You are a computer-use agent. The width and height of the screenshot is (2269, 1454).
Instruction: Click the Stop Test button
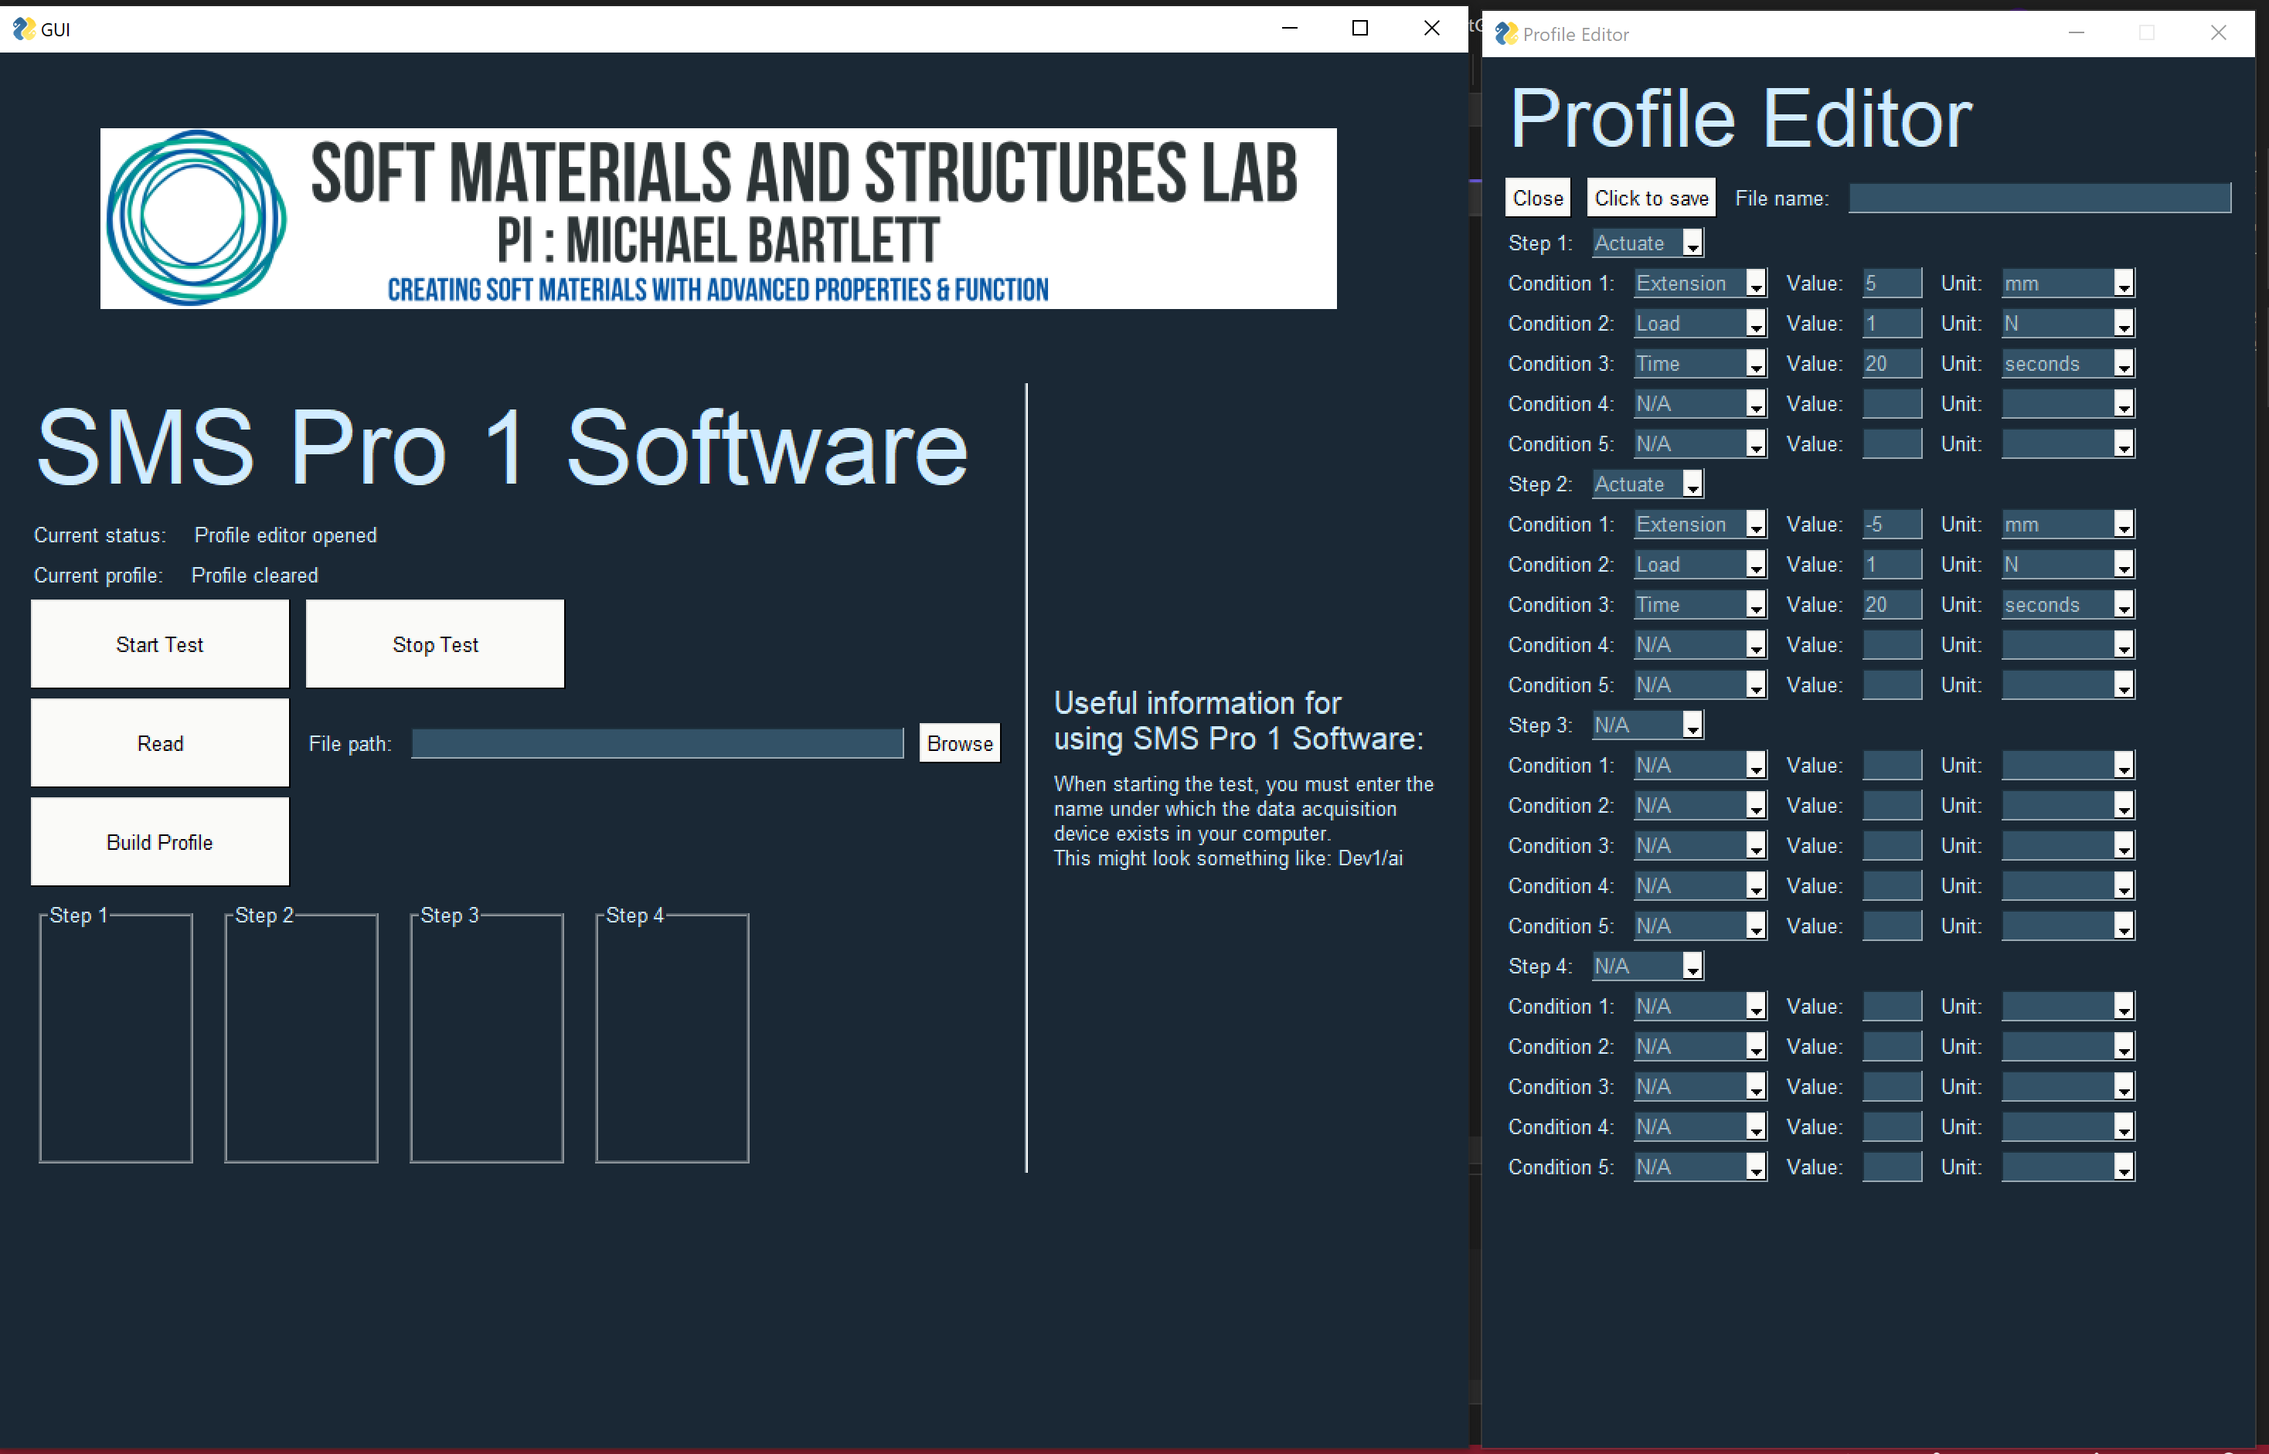(x=434, y=644)
